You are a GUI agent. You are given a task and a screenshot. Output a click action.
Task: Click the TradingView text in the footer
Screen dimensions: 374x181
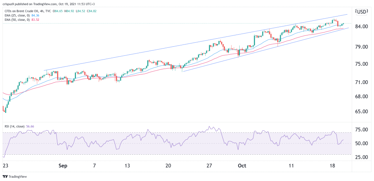tap(18, 177)
